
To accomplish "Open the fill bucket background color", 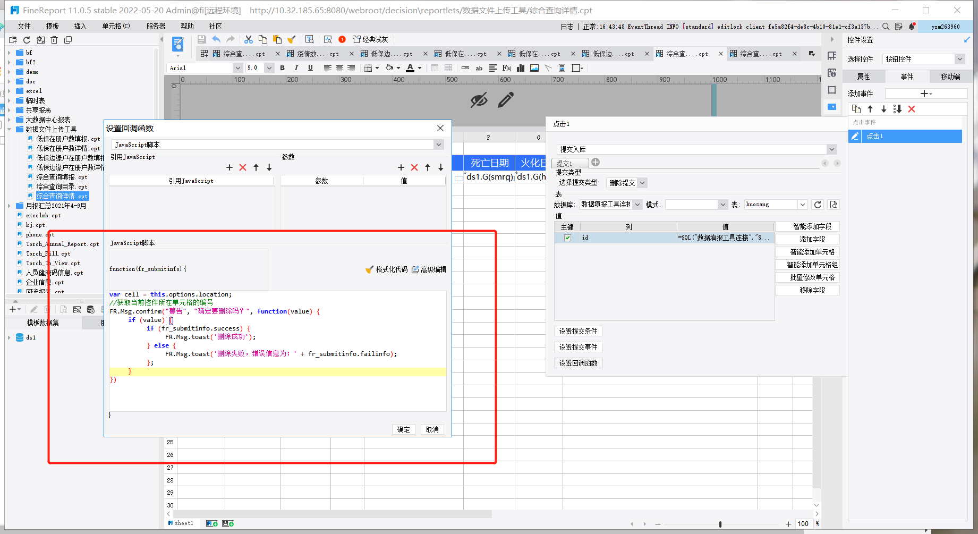I will pyautogui.click(x=389, y=68).
